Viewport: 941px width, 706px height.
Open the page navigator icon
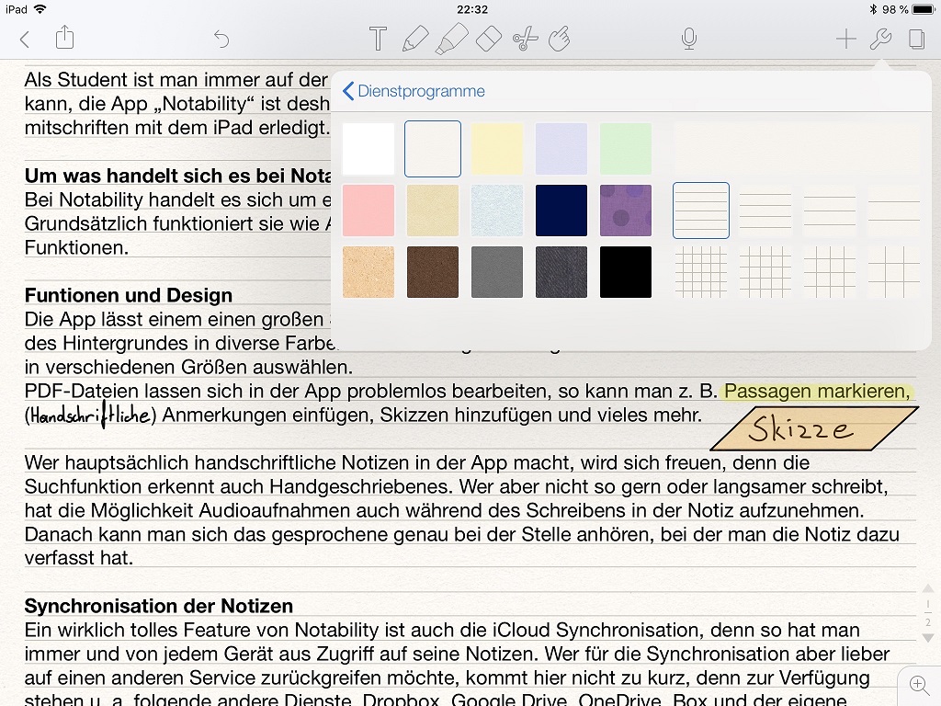tap(916, 39)
